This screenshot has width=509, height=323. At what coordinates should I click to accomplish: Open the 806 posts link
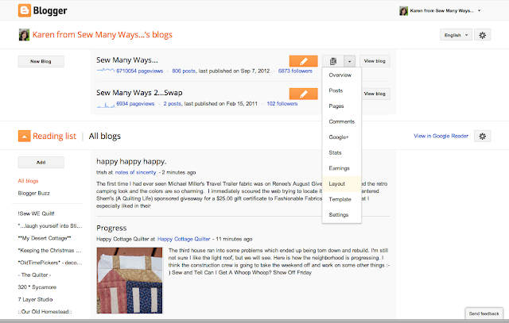[184, 71]
